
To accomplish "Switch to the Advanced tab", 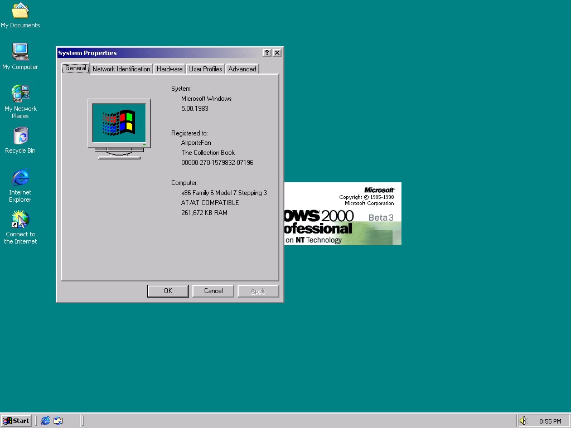I will tap(242, 69).
